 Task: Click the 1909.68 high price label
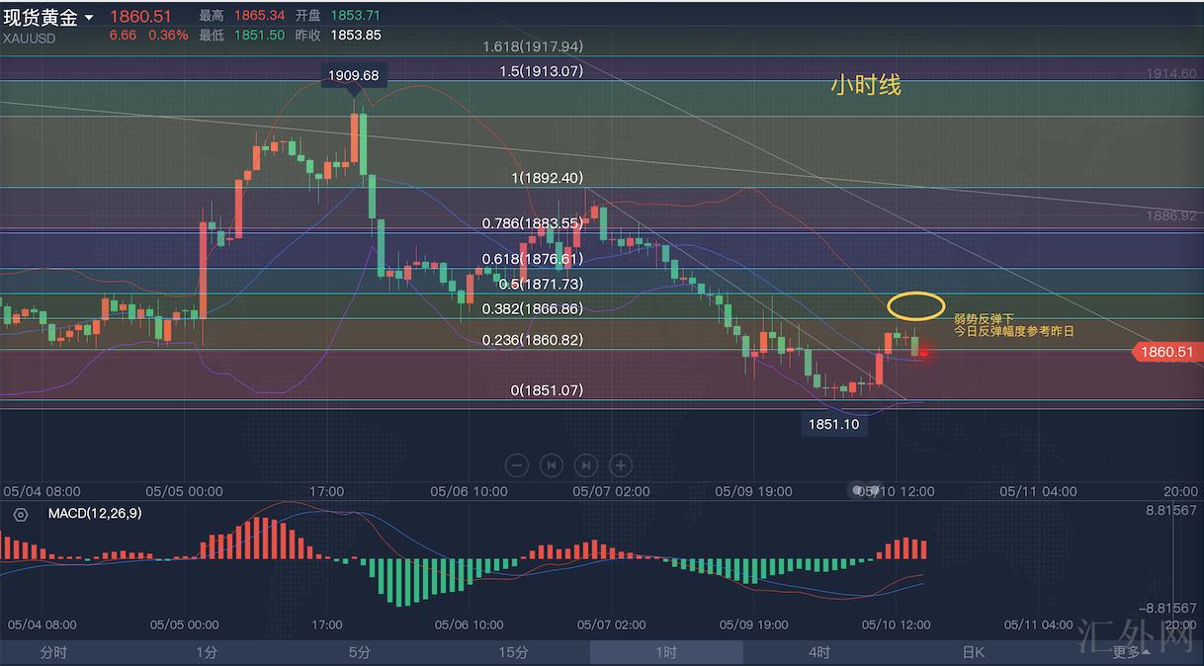pos(353,75)
